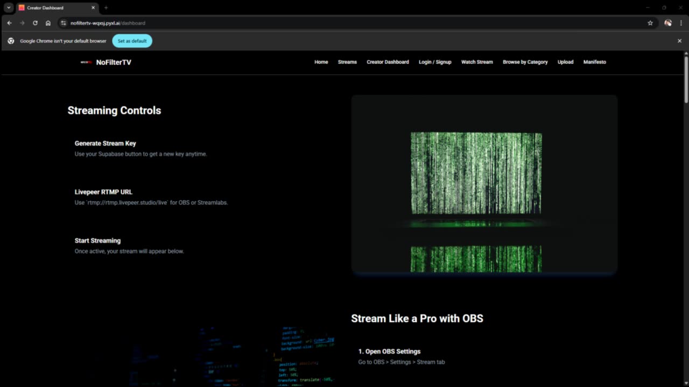
Task: Click the rtmp.livepeer.studio/live instruction text
Action: click(x=151, y=203)
